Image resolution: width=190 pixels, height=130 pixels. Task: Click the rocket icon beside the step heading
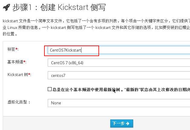(x=6, y=8)
